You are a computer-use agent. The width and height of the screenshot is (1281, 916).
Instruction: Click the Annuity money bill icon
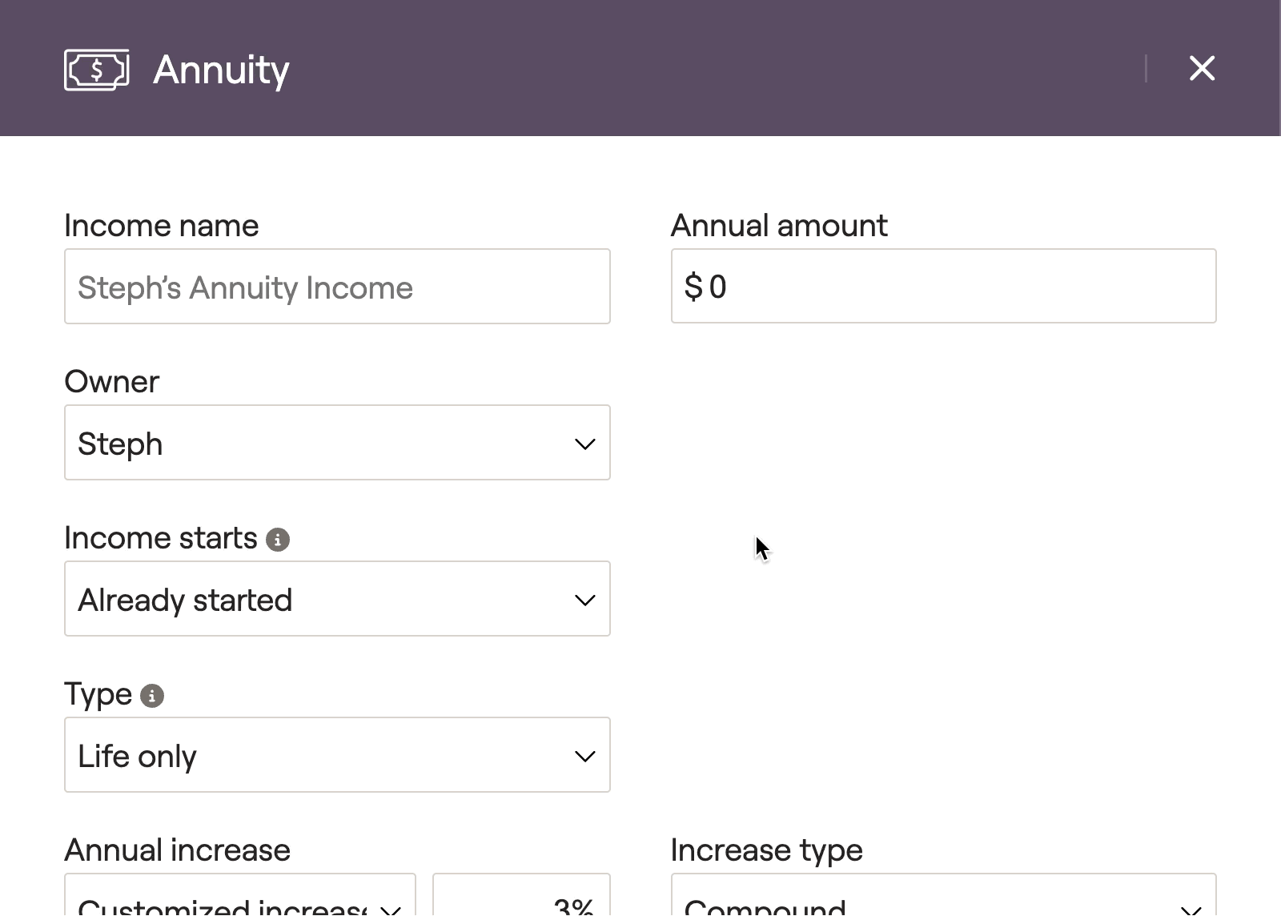click(97, 70)
